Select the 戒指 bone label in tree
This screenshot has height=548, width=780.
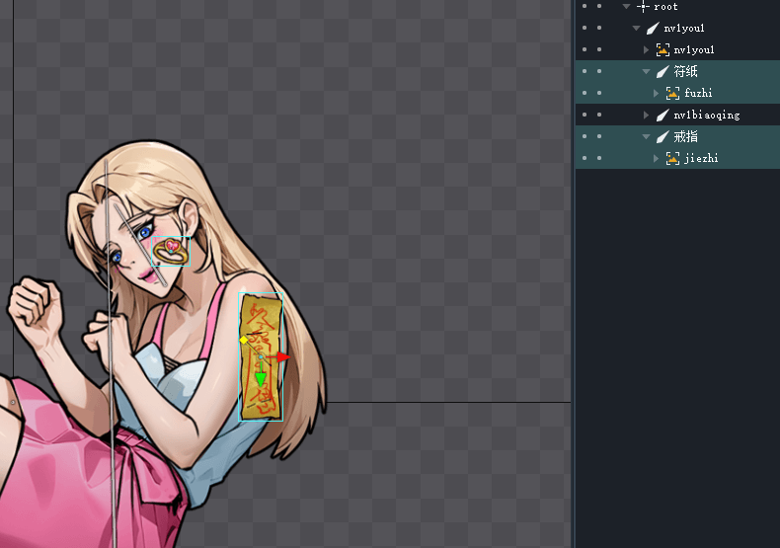click(x=686, y=137)
